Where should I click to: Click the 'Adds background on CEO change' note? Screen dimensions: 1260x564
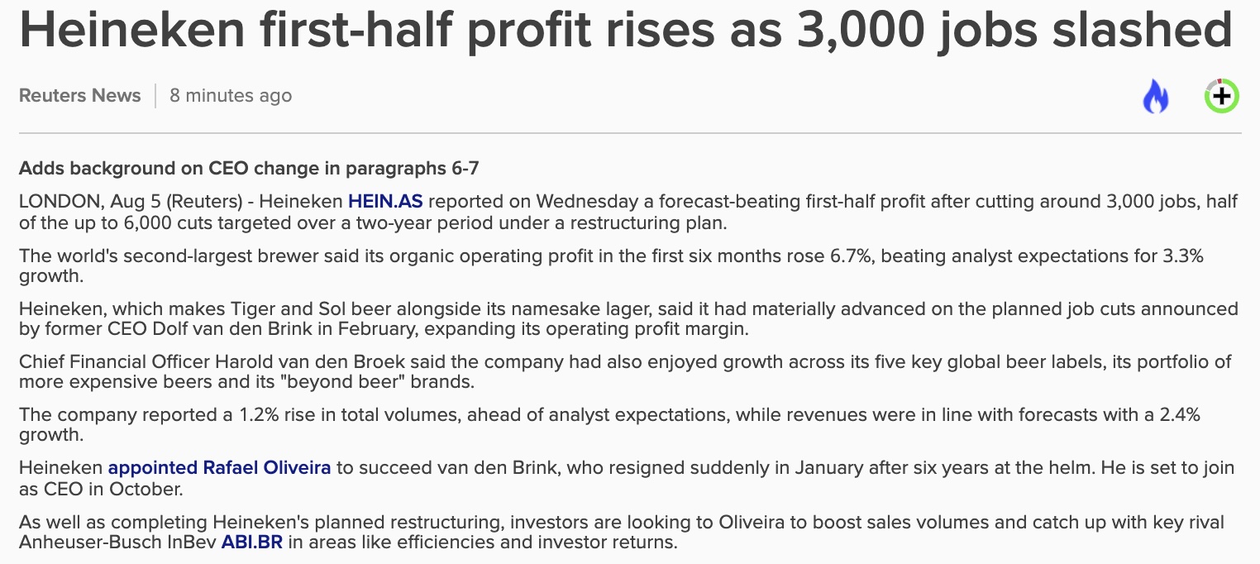coord(249,169)
